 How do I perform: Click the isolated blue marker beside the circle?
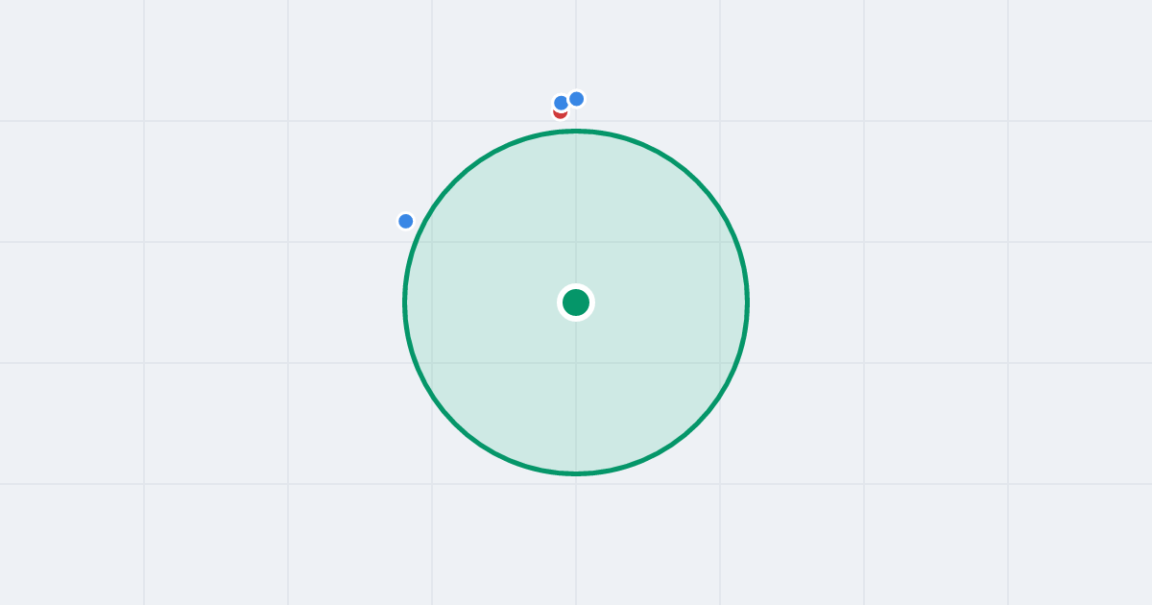coord(406,221)
